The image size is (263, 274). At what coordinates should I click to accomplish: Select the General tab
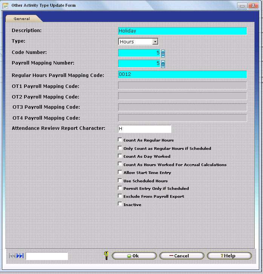[x=22, y=18]
